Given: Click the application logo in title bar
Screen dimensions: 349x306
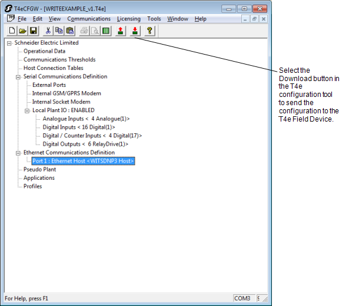Looking at the screenshot, I should click(x=8, y=9).
